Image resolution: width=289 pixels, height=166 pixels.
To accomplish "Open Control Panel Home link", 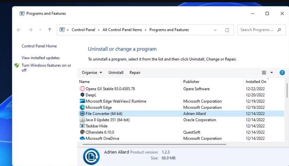I will coord(39,46).
